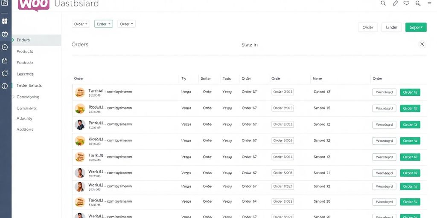The image size is (437, 218).
Task: Click the magnifier icon next to hamburger menu
Action: click(418, 3)
